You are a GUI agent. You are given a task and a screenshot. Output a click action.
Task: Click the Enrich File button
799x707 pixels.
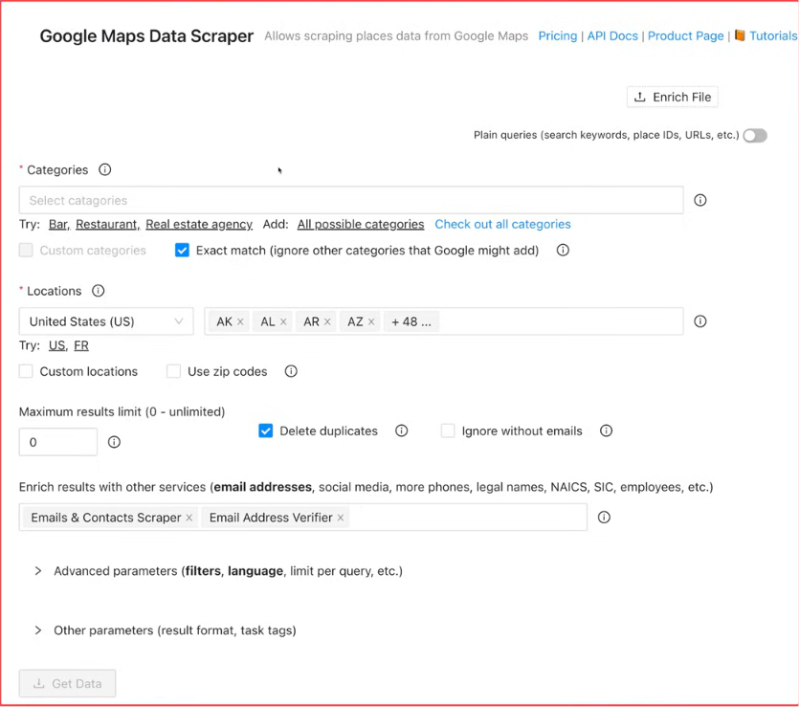click(672, 98)
